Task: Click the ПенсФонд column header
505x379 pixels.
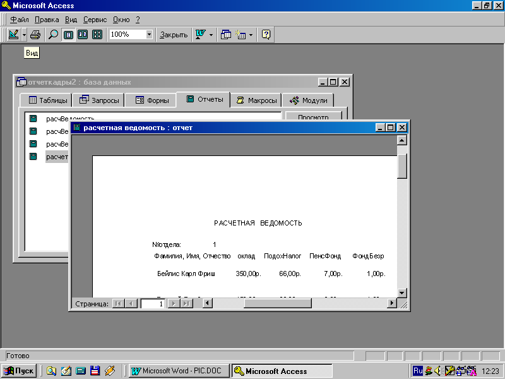Action: click(325, 256)
